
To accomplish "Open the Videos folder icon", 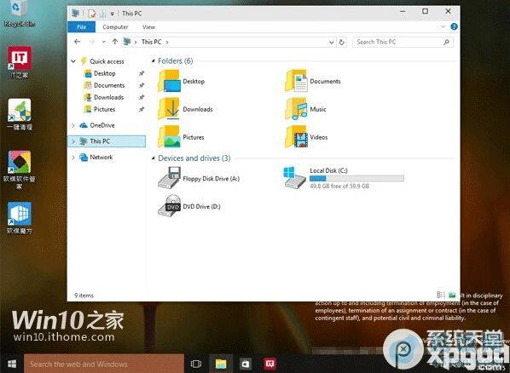I will tap(296, 137).
